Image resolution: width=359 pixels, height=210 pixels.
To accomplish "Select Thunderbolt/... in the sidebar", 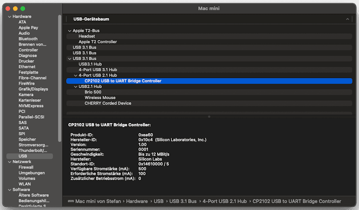I will tap(33, 151).
